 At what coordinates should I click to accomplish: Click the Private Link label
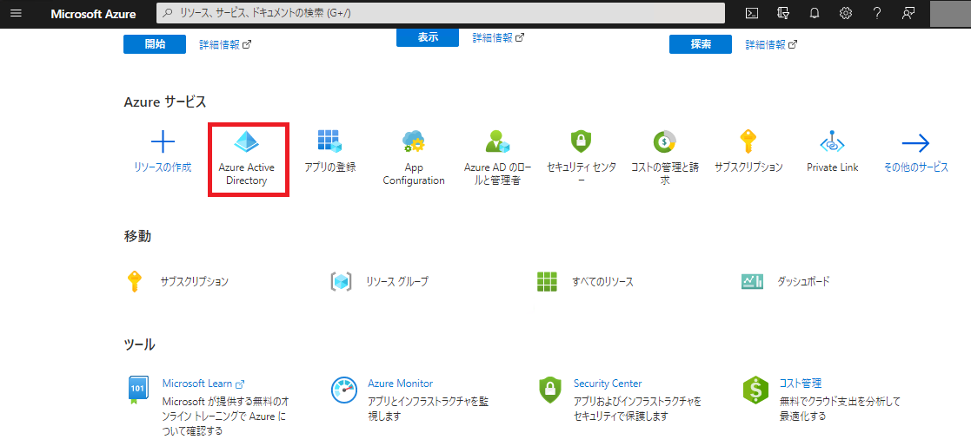[x=832, y=167]
